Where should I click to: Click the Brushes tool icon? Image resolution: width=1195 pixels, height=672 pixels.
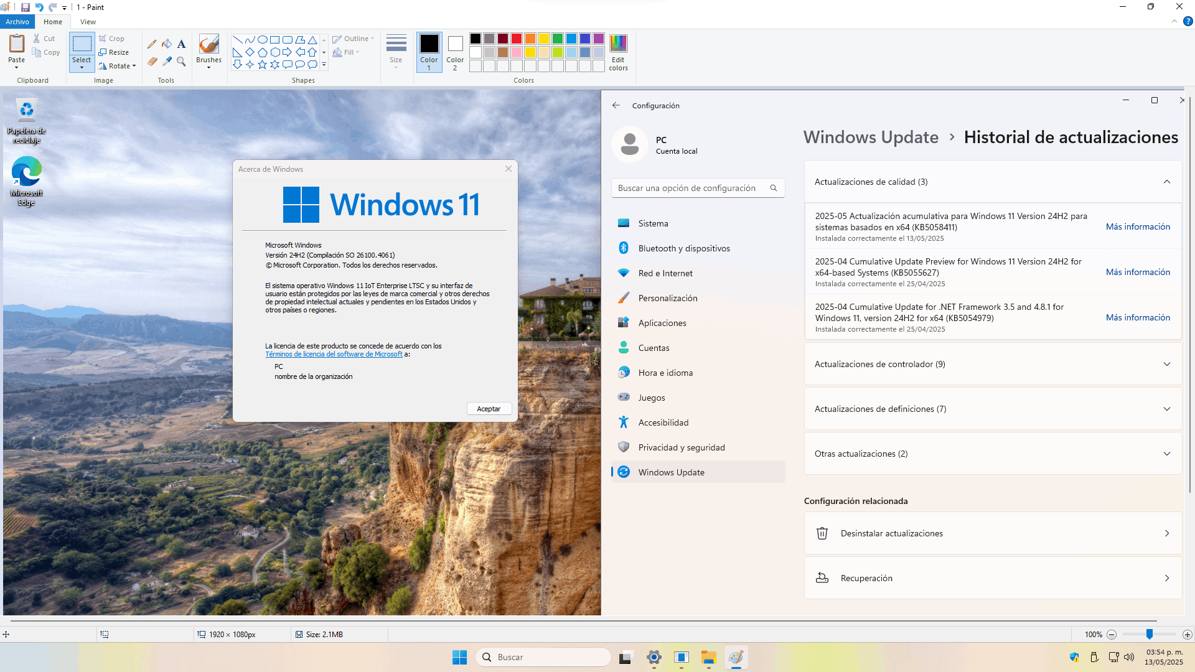click(x=209, y=44)
